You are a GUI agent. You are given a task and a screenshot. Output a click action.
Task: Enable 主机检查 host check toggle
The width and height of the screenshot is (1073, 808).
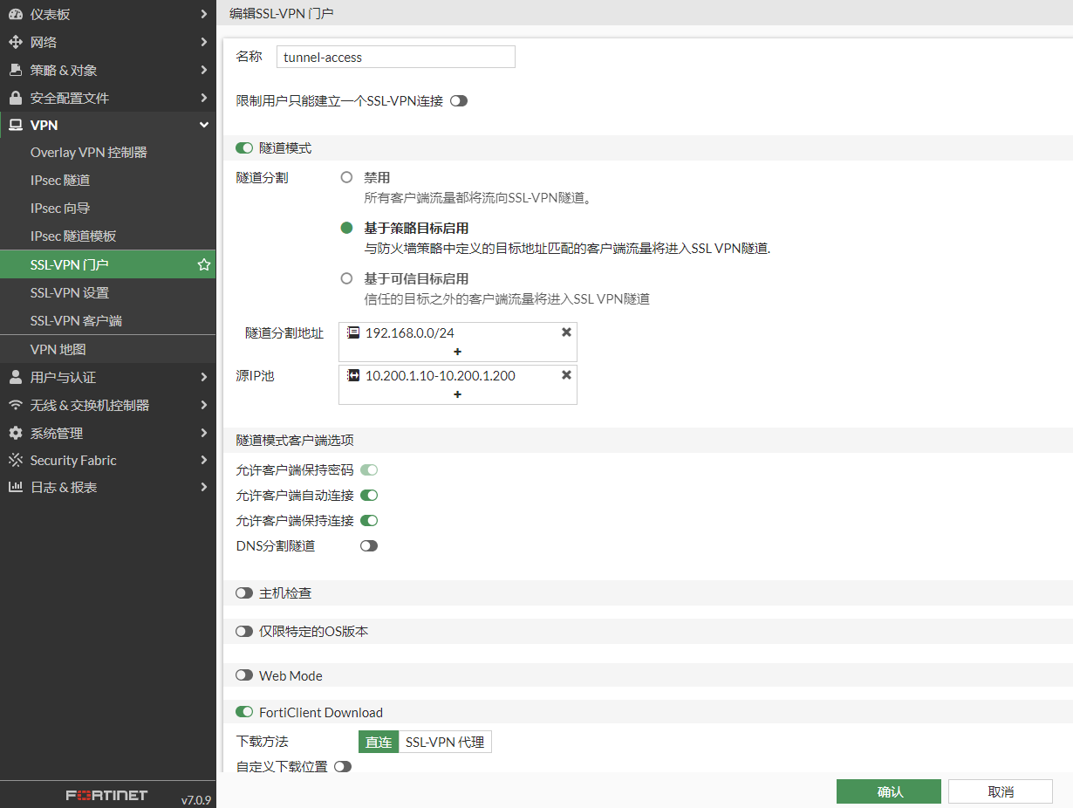(244, 592)
